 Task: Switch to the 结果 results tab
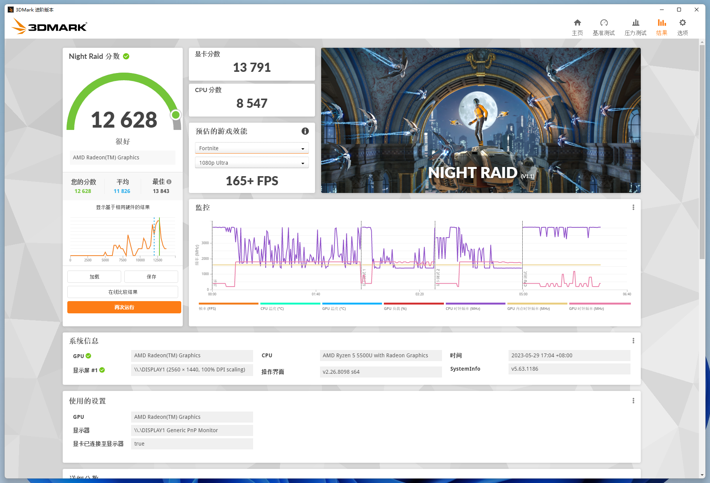click(661, 27)
